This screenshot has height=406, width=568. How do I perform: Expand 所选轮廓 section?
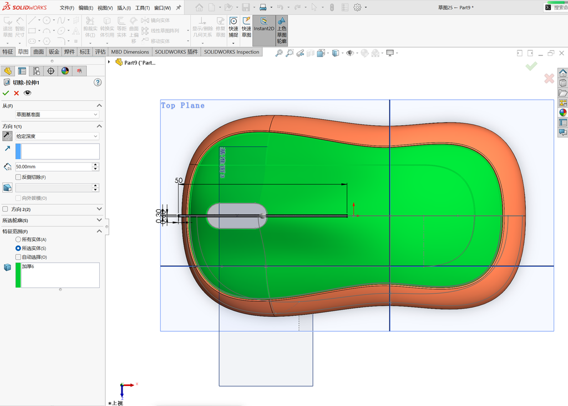99,220
